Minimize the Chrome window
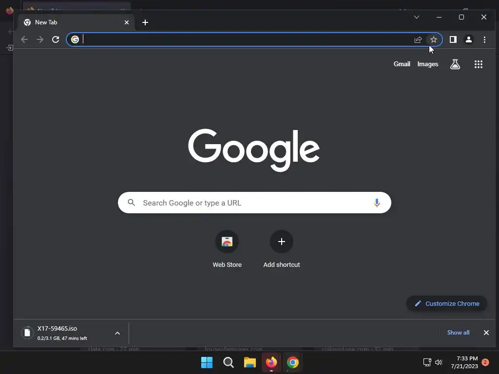The height and width of the screenshot is (374, 499). click(439, 17)
